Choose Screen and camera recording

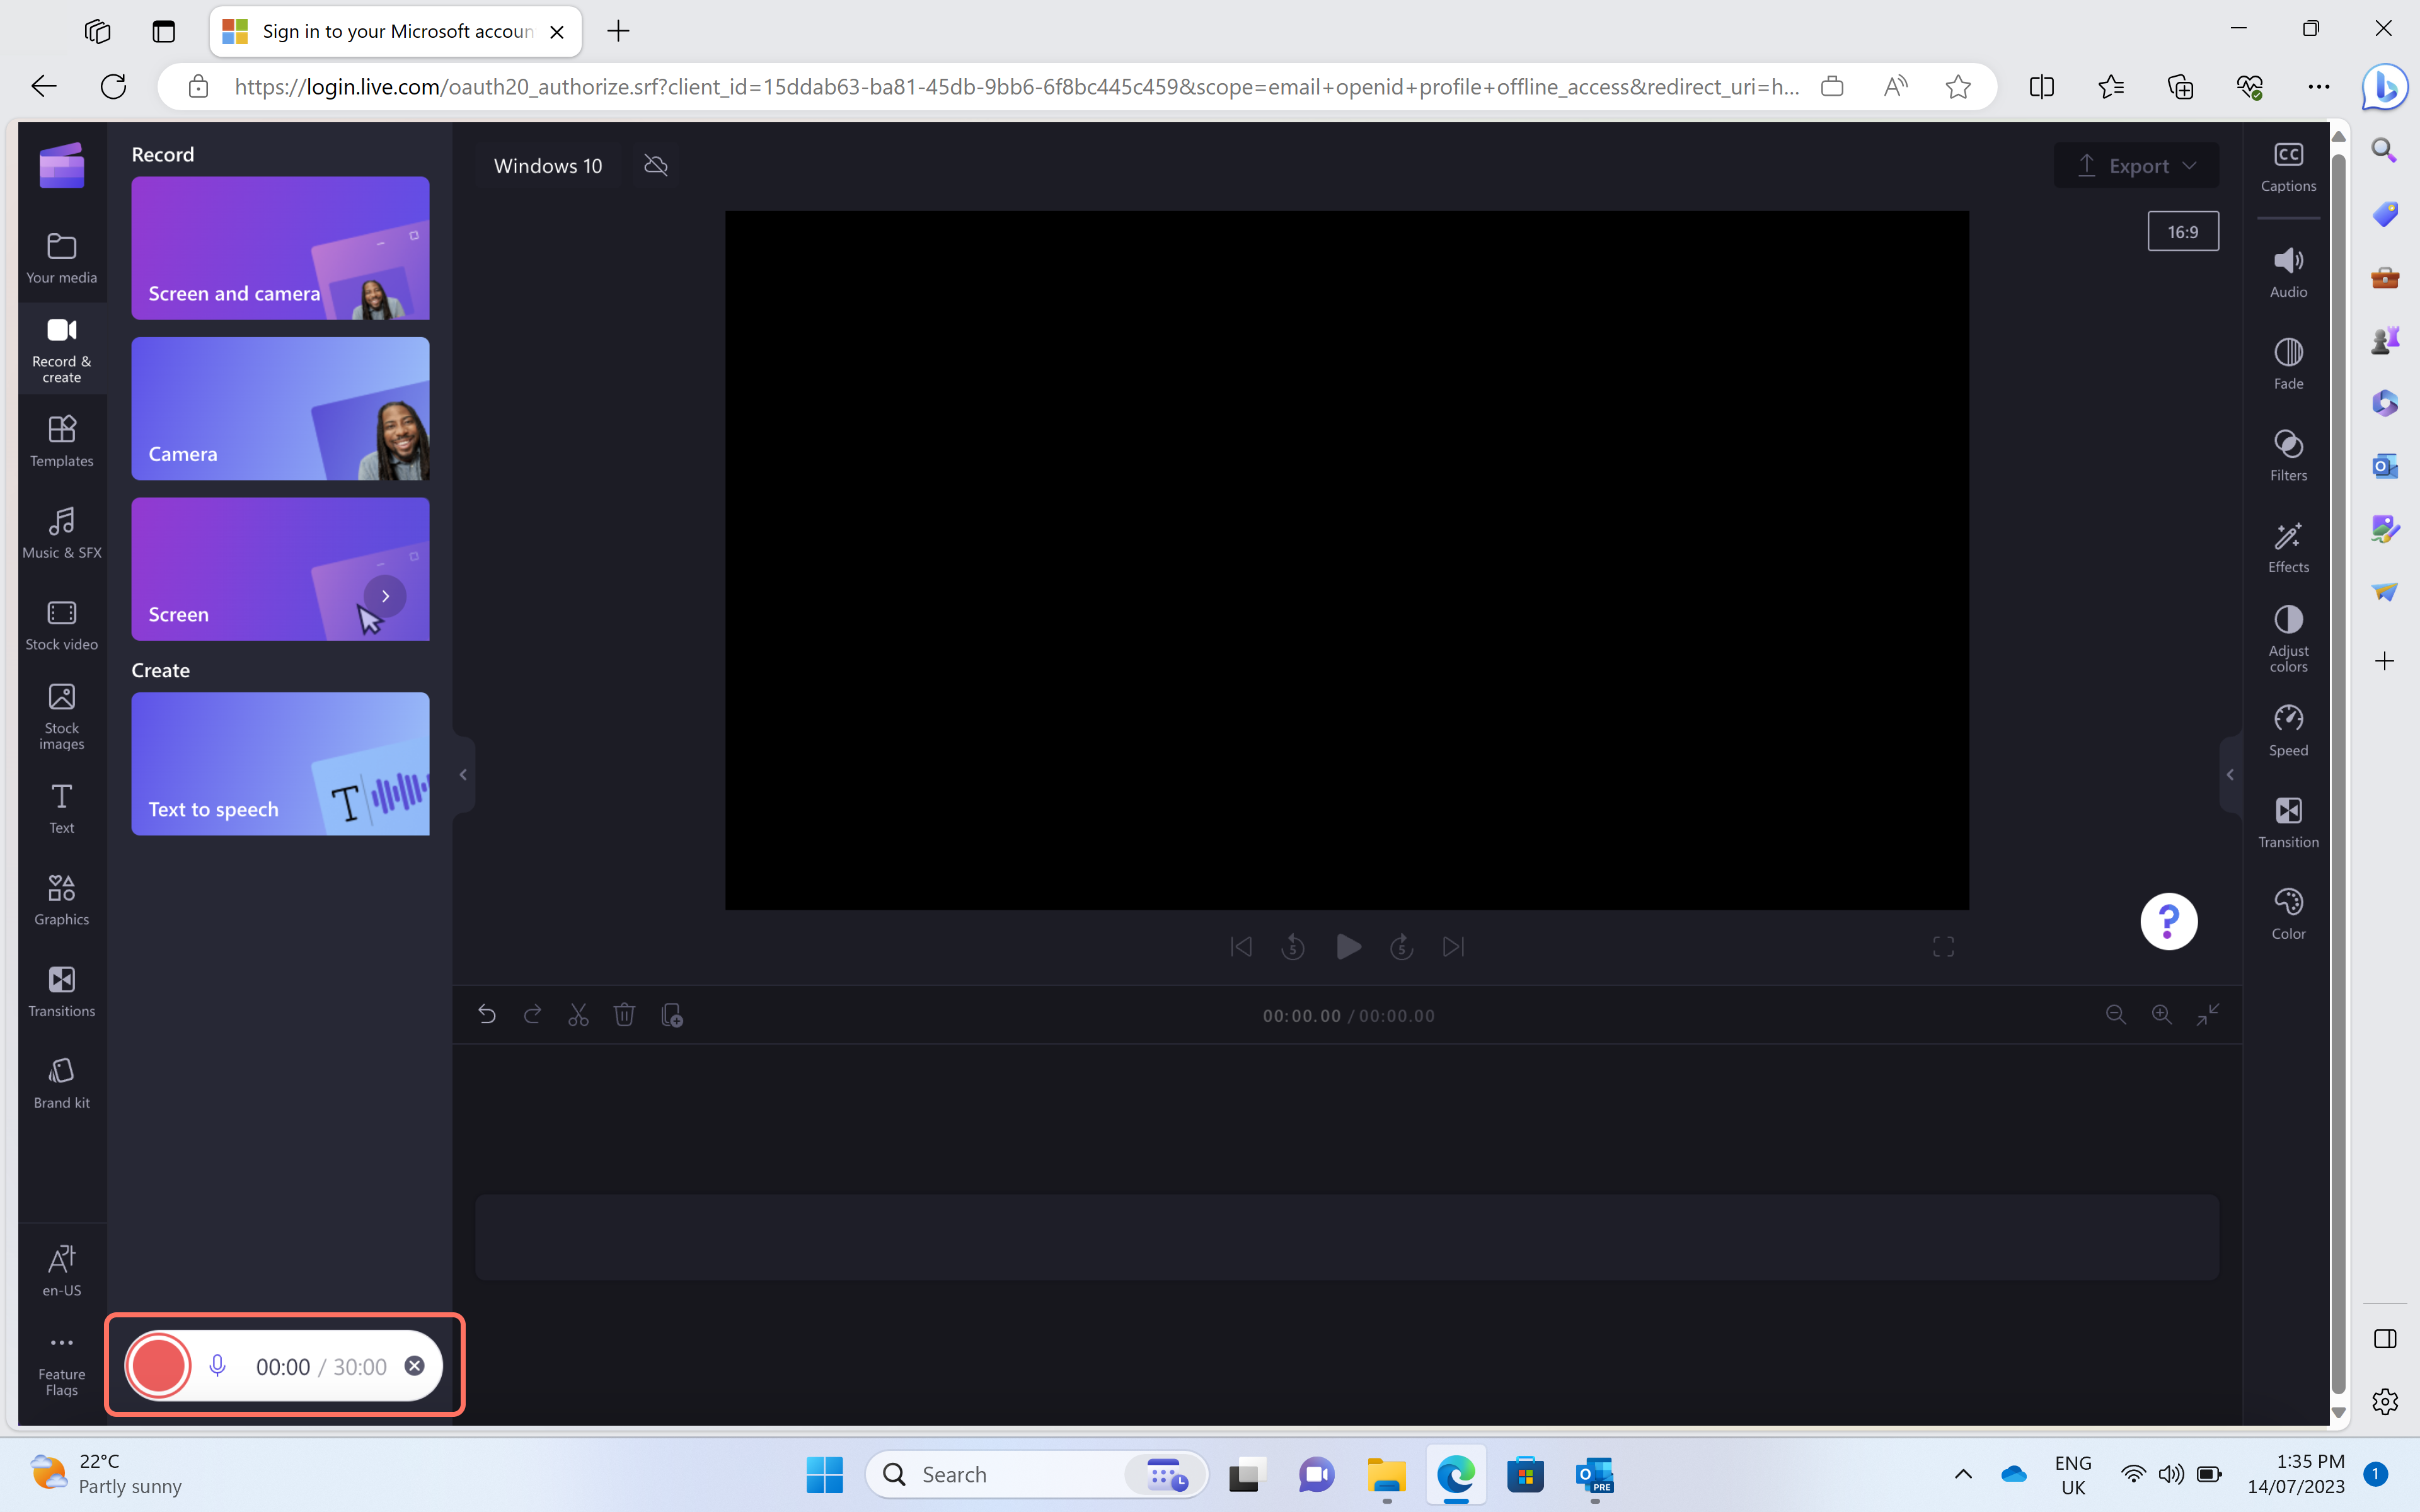(x=280, y=248)
